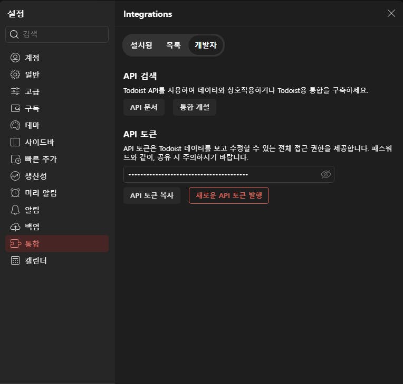This screenshot has width=403, height=384.
Task: Focus the 검색 settings search field
Action: 57,34
